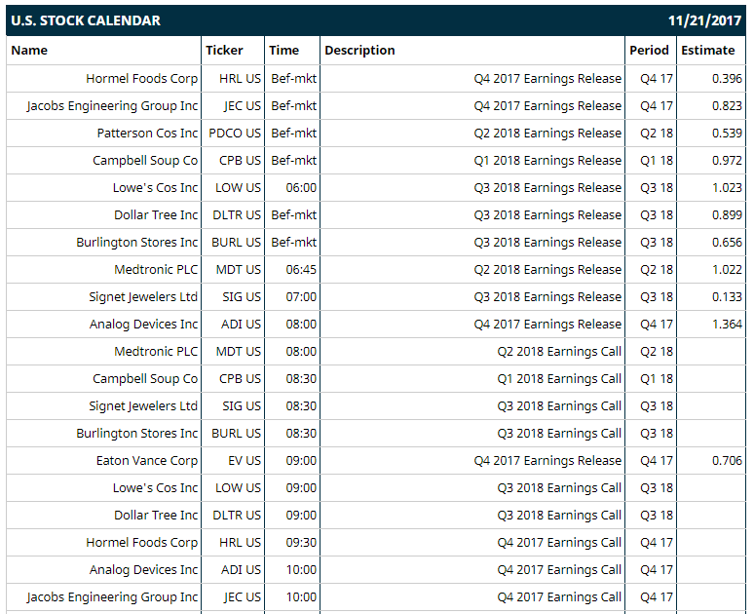Click Q4 2017 Earnings Release for Eaton Vance
Screen dimensions: 754x614
547,460
